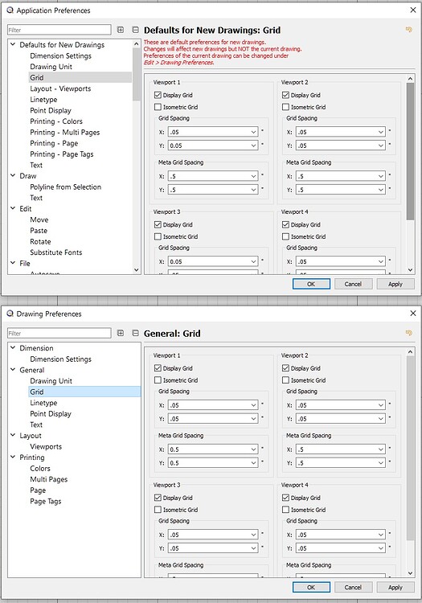Select Viewports under Layout in Drawing Preferences

click(46, 446)
